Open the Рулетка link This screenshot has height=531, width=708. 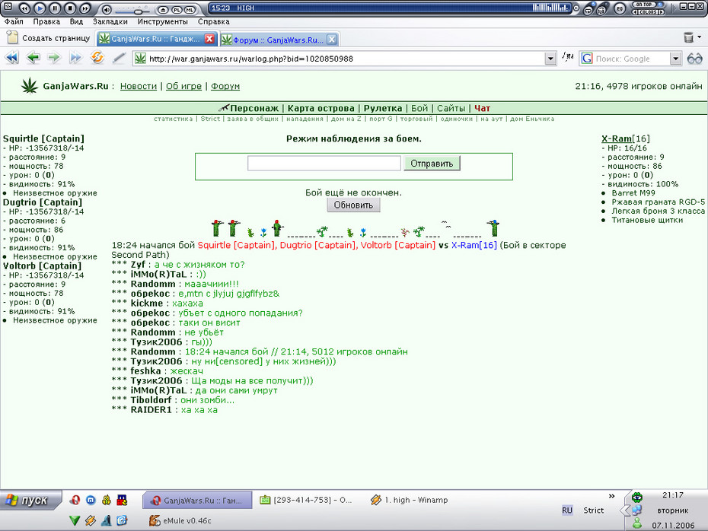point(383,108)
